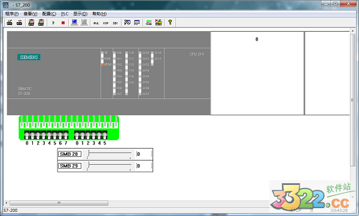The image size is (359, 216).
Task: Click the KOP view toolbar icon
Action: pos(105,23)
